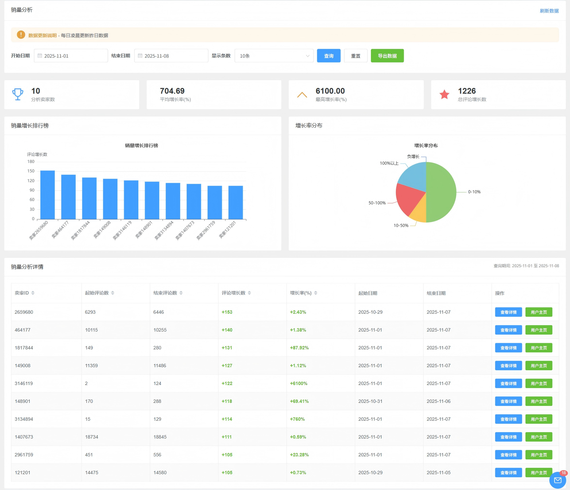
Task: Click the 刷新数据 link
Action: (549, 11)
